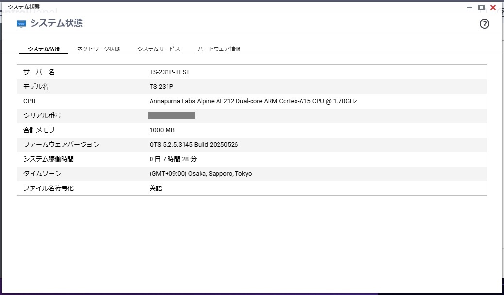Open the システムサービス tab
This screenshot has height=295, width=504.
click(158, 49)
